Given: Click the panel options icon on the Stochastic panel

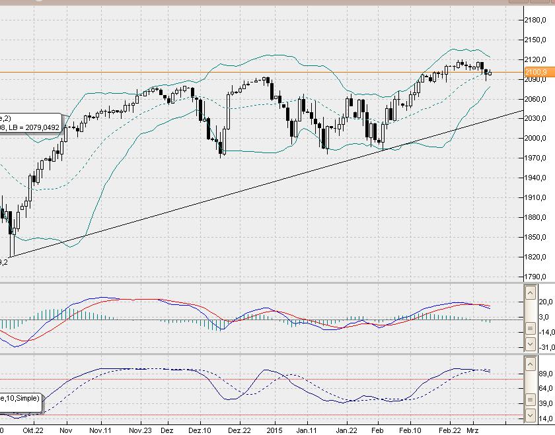Looking at the screenshot, I should [x=530, y=399].
